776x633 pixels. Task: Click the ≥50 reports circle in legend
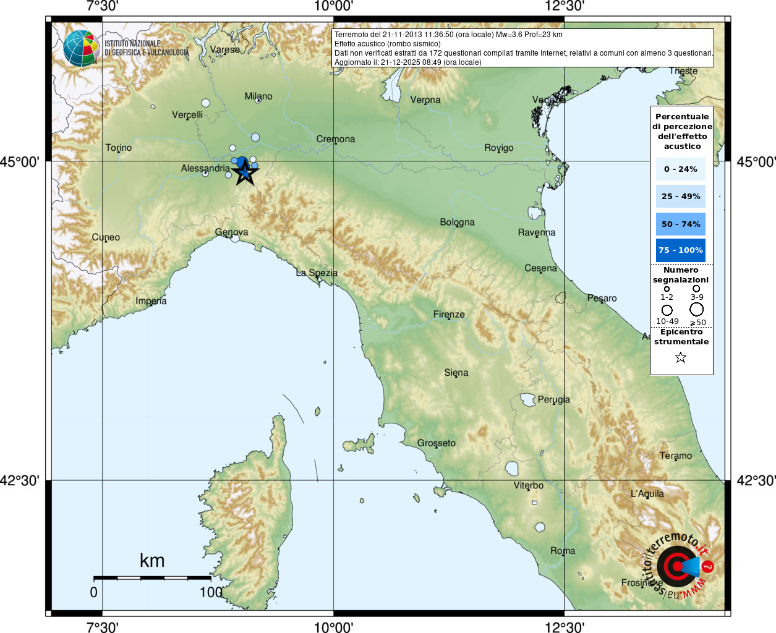click(697, 309)
